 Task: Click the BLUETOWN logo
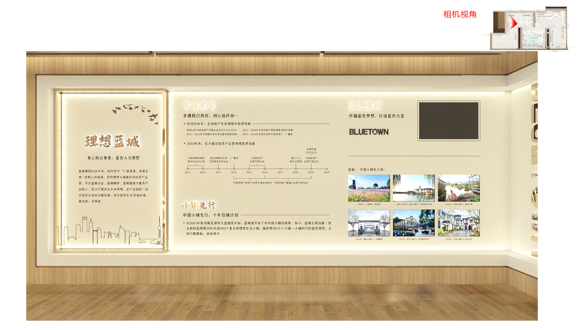[369, 132]
